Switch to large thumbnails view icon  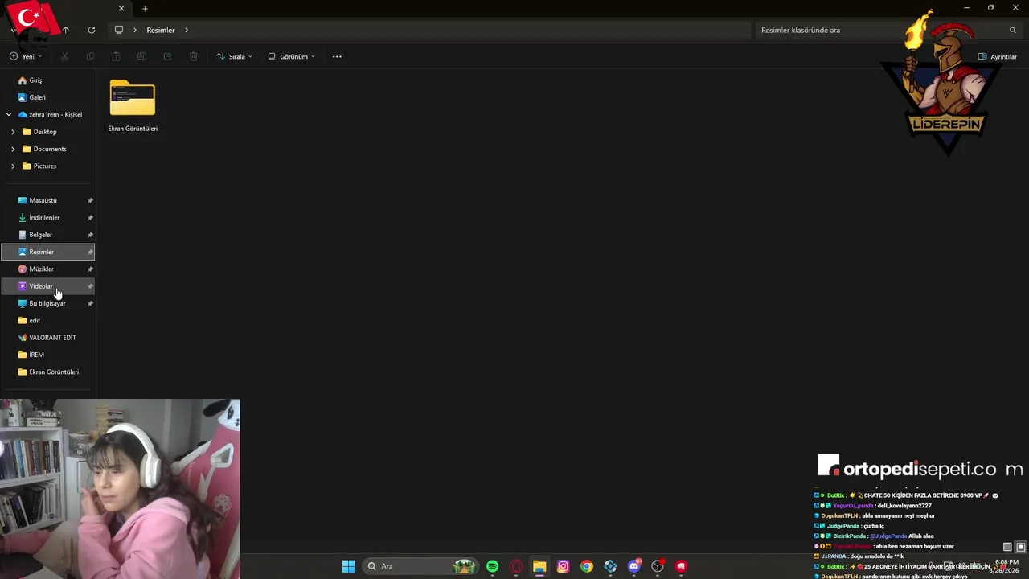click(1021, 547)
